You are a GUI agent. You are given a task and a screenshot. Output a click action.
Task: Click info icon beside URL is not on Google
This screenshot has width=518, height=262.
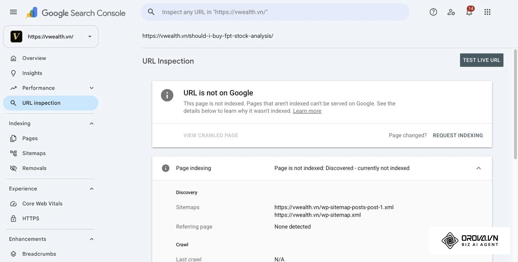point(167,95)
